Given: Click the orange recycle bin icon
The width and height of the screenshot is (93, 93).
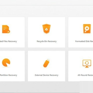Looking at the screenshot, I should coord(47,29).
